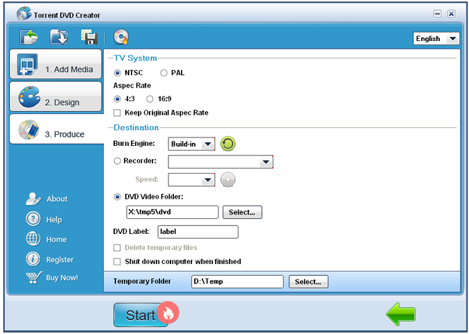Screen dimensions: 469x334
Task: Click the Home globe icon
Action: [x=33, y=239]
